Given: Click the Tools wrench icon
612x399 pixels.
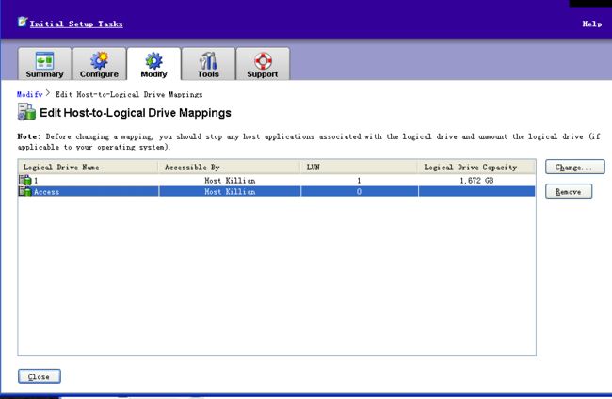Looking at the screenshot, I should coord(208,60).
